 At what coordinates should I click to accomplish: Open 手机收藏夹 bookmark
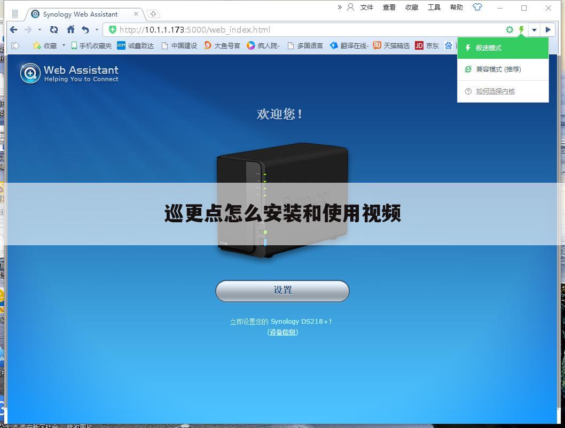(91, 45)
